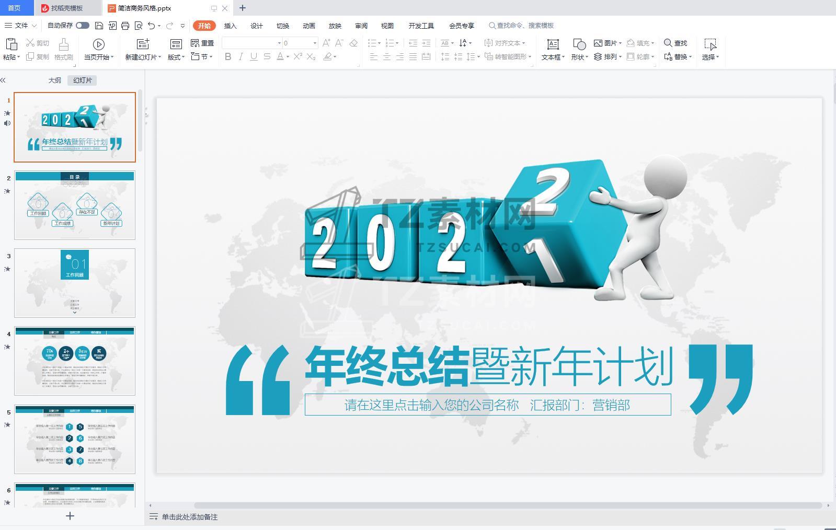
Task: Toggle Underline formatting
Action: click(254, 56)
